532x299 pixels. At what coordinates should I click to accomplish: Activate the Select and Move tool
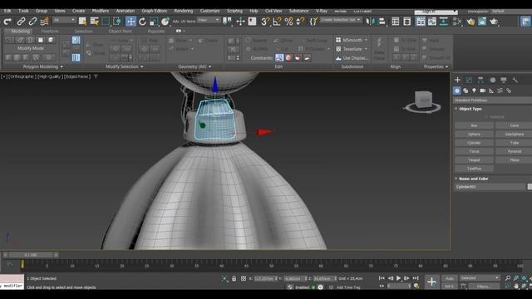tap(131, 22)
